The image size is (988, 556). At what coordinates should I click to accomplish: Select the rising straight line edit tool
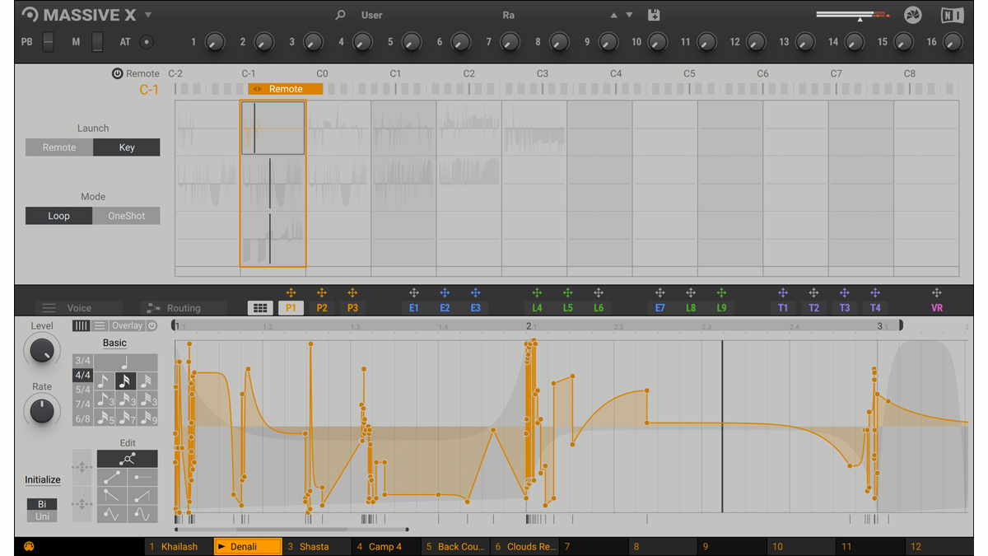[x=112, y=477]
